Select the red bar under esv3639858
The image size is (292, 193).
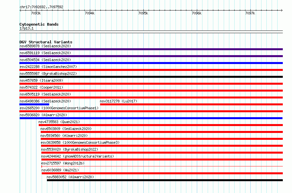[x=162, y=146]
